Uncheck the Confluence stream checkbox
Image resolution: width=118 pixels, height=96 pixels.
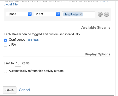click(x=5, y=40)
